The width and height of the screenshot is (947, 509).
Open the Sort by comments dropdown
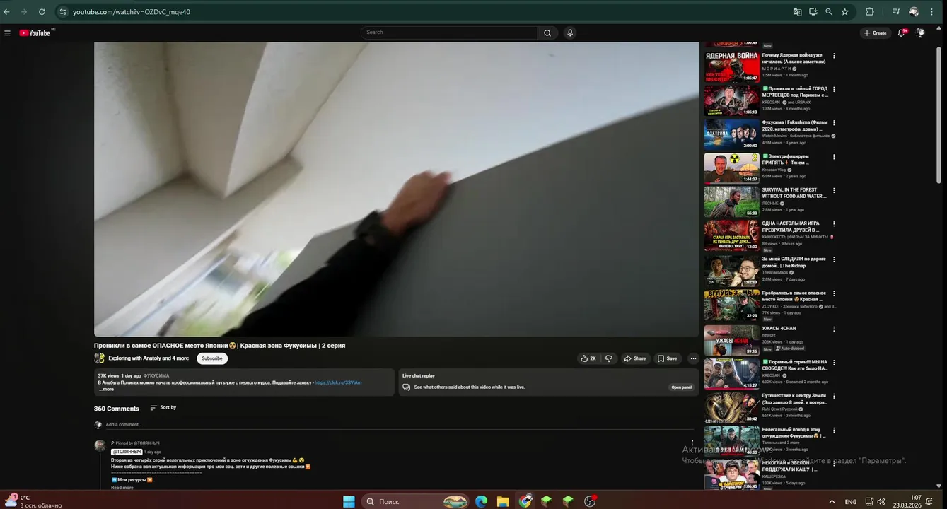point(163,408)
